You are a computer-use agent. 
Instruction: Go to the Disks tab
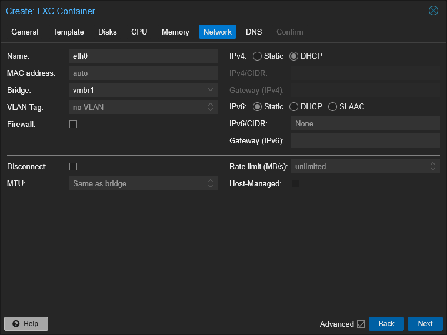[108, 32]
